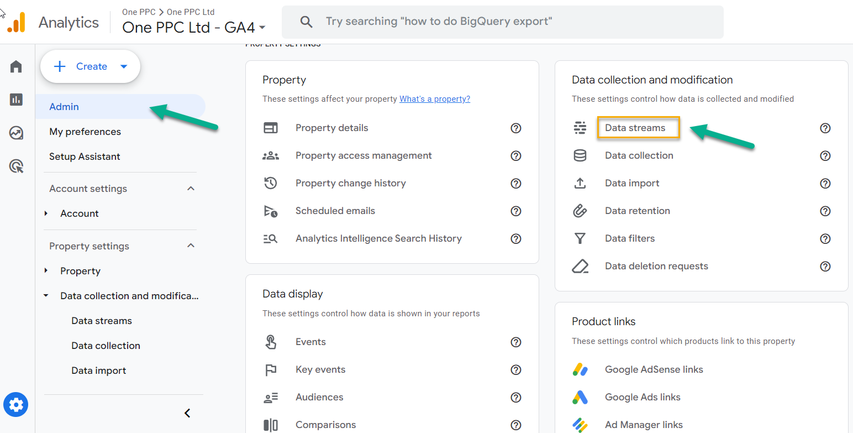Open Data streams in the card

[x=635, y=128]
